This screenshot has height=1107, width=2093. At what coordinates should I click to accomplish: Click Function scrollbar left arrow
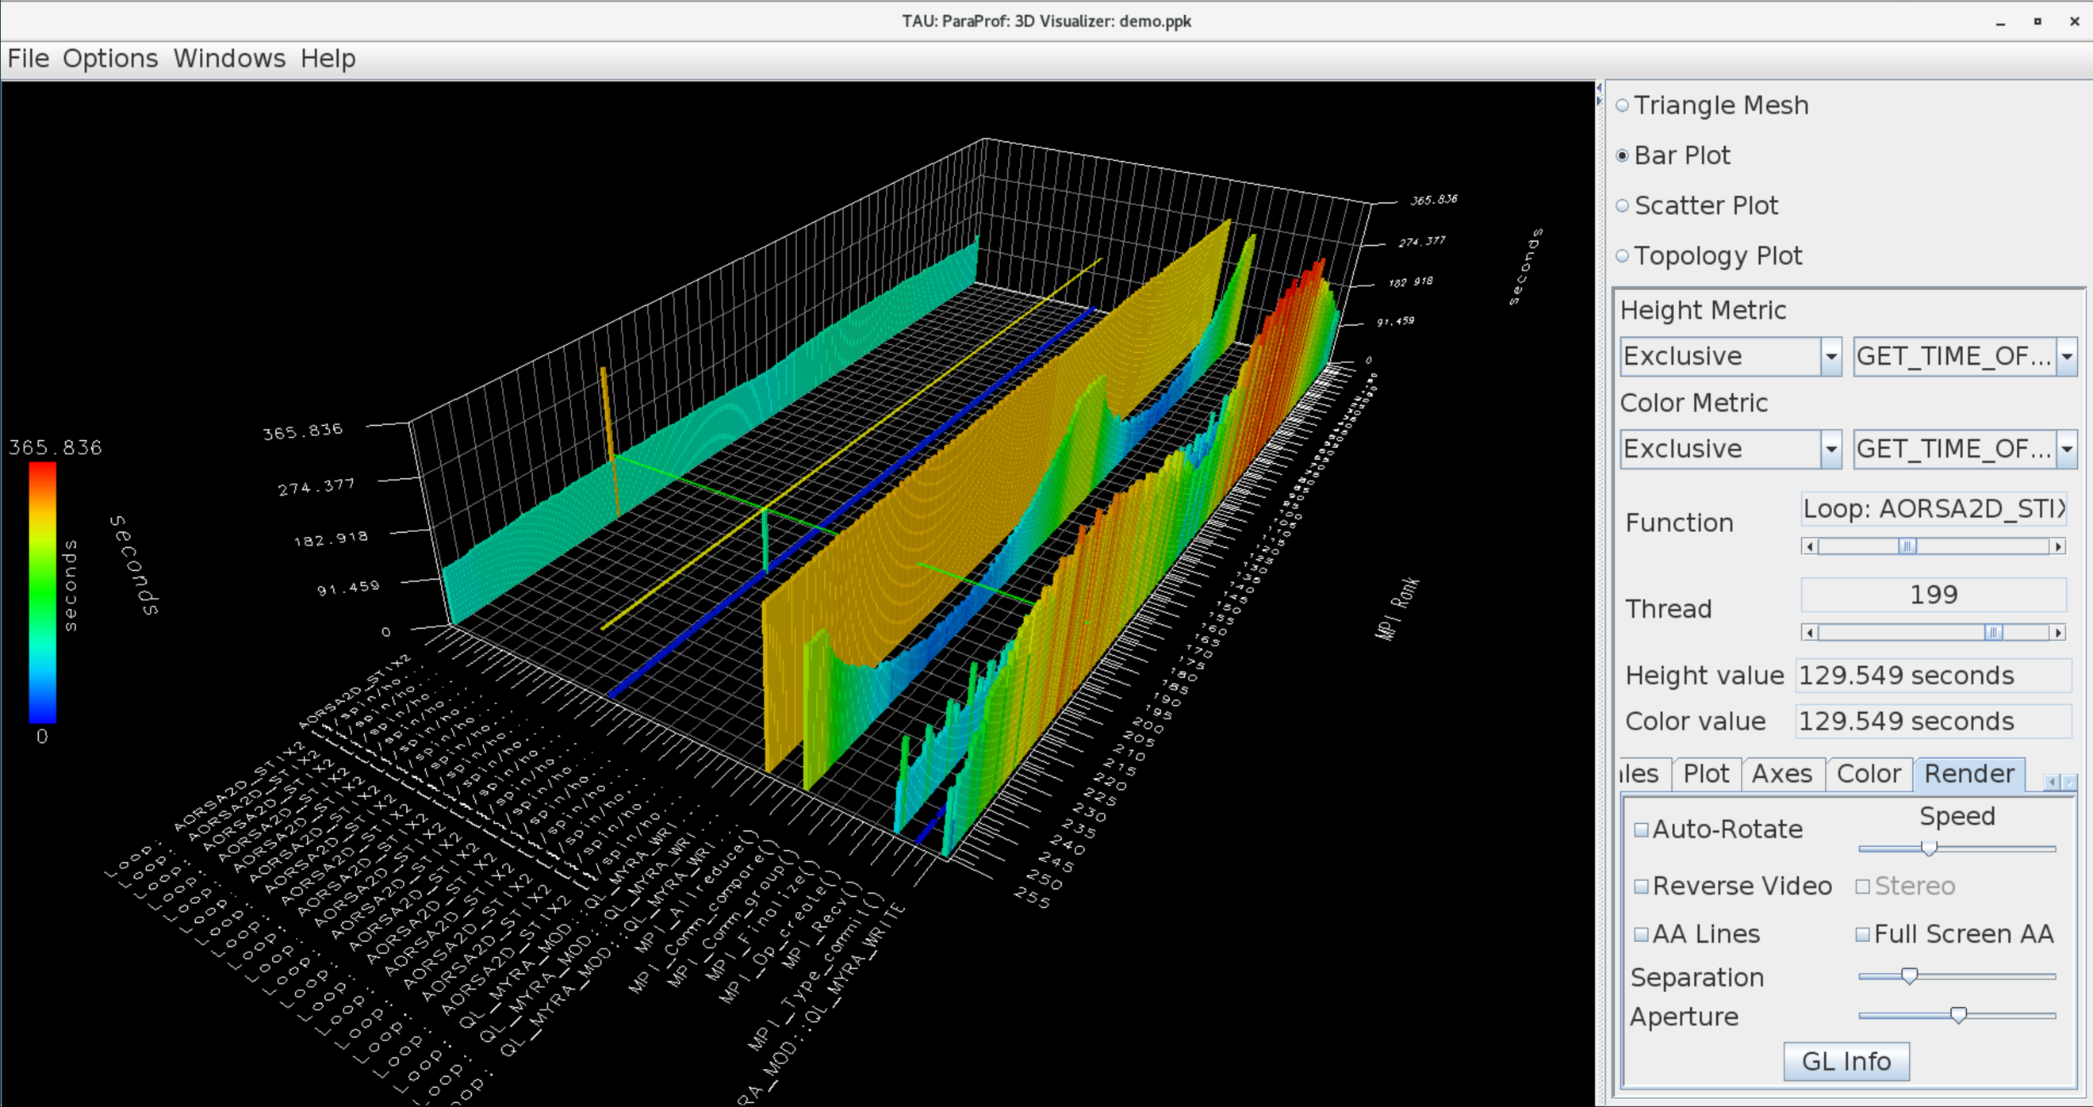[1809, 546]
